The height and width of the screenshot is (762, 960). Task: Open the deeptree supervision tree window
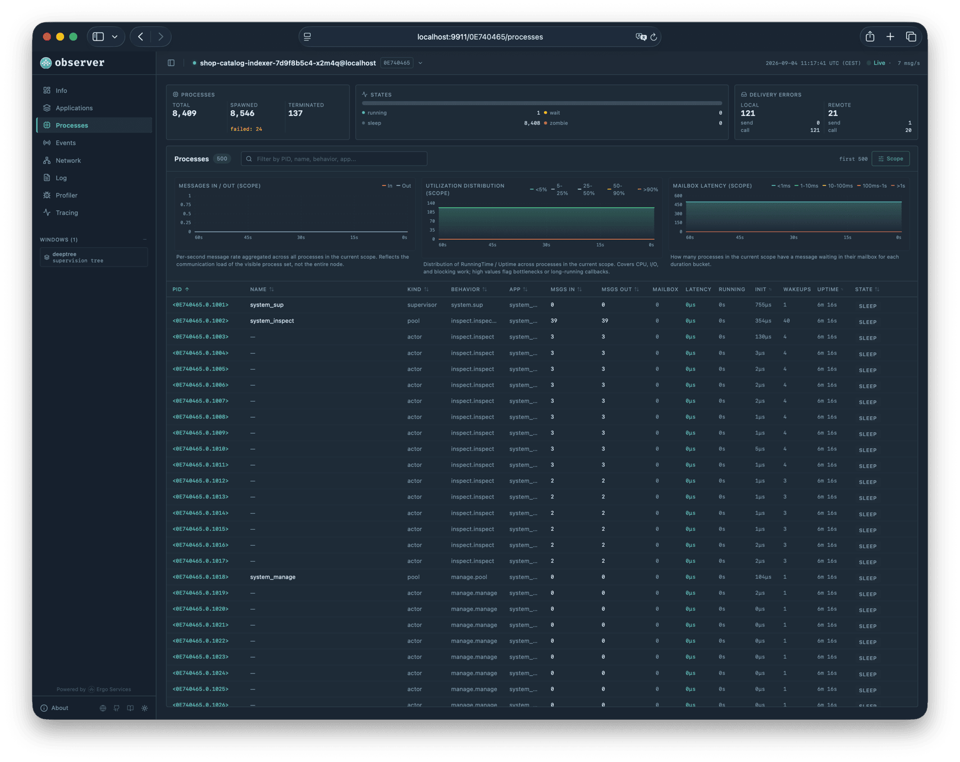(94, 257)
